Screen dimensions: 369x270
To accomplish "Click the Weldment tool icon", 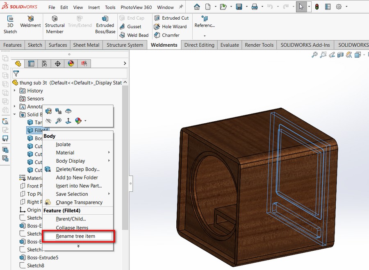I will (30, 22).
